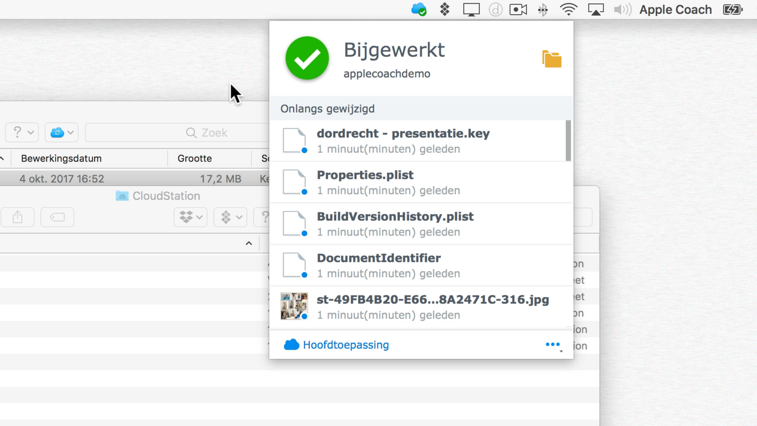Click the 17,2 MB size cell

(220, 179)
